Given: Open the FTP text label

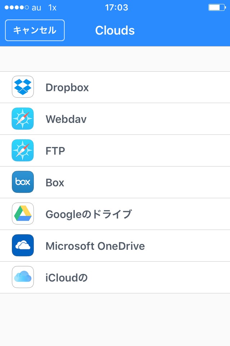Looking at the screenshot, I should point(55,151).
